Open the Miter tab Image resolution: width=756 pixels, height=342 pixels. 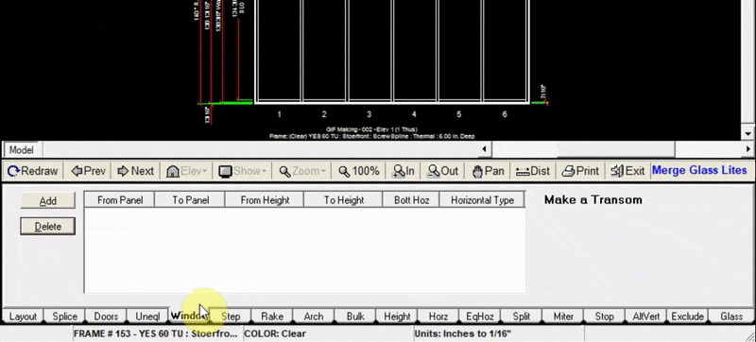coord(563,316)
